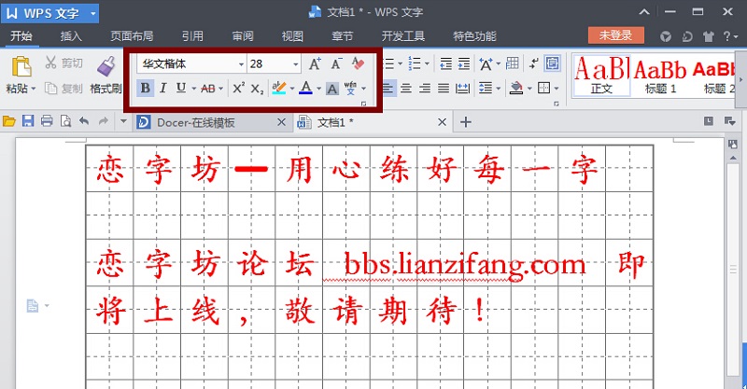Apply 正文 style
Screen dimensions: 747x389
[x=601, y=75]
